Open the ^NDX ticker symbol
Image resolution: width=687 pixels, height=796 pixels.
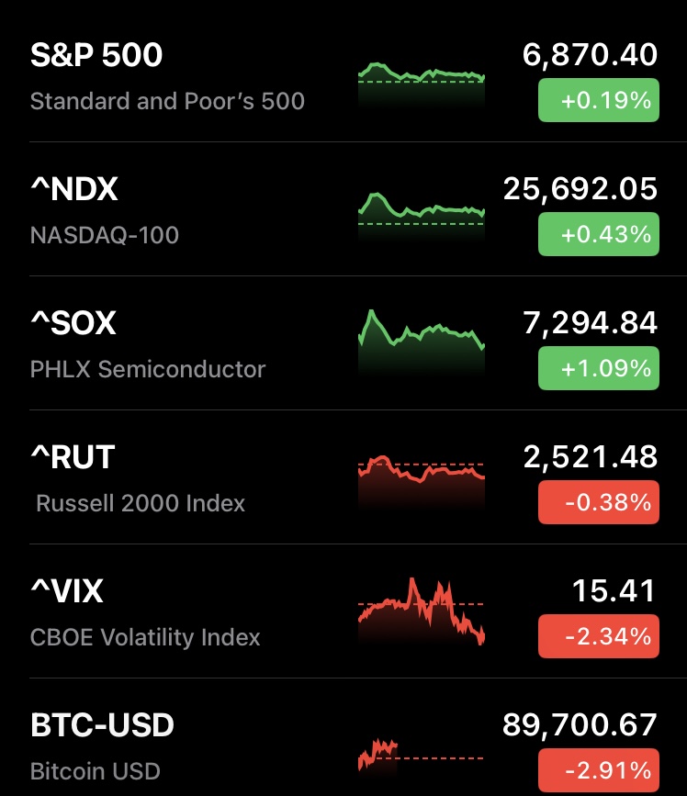click(x=74, y=189)
